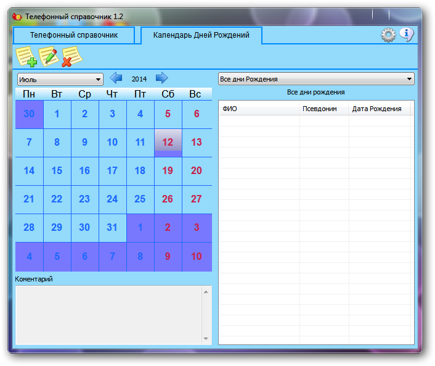Sort by ФИО column header
The width and height of the screenshot is (435, 366).
[259, 109]
